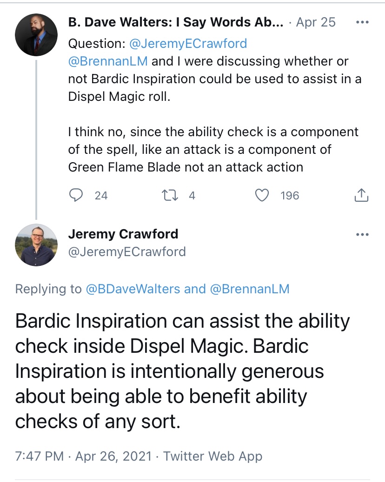The width and height of the screenshot is (385, 482).
Task: Tap the share upload icon
Action: [x=361, y=196]
